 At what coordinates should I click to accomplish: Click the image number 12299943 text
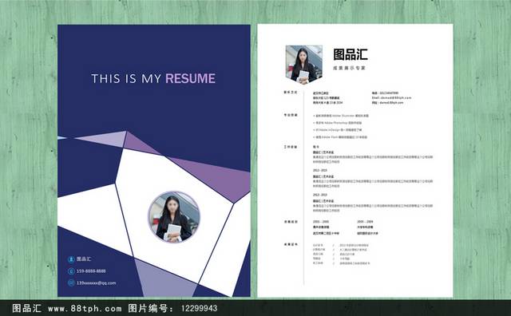tap(199, 309)
